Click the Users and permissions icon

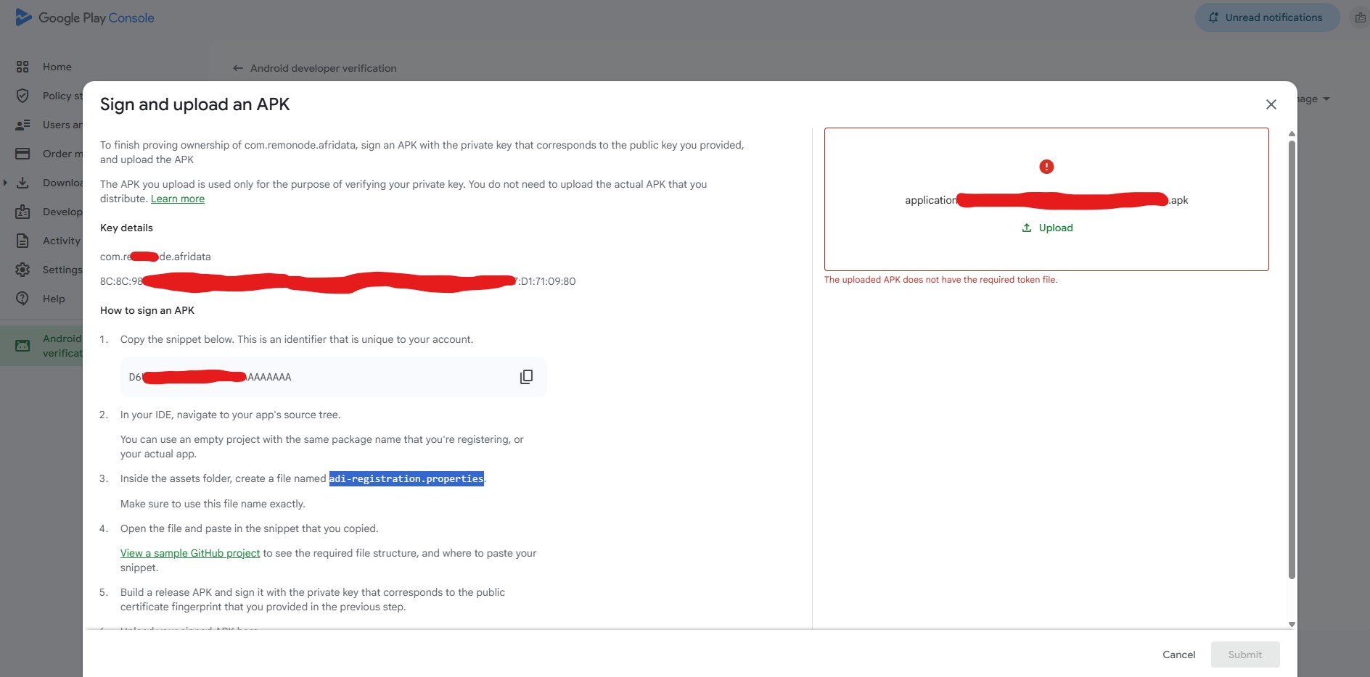[x=22, y=125]
